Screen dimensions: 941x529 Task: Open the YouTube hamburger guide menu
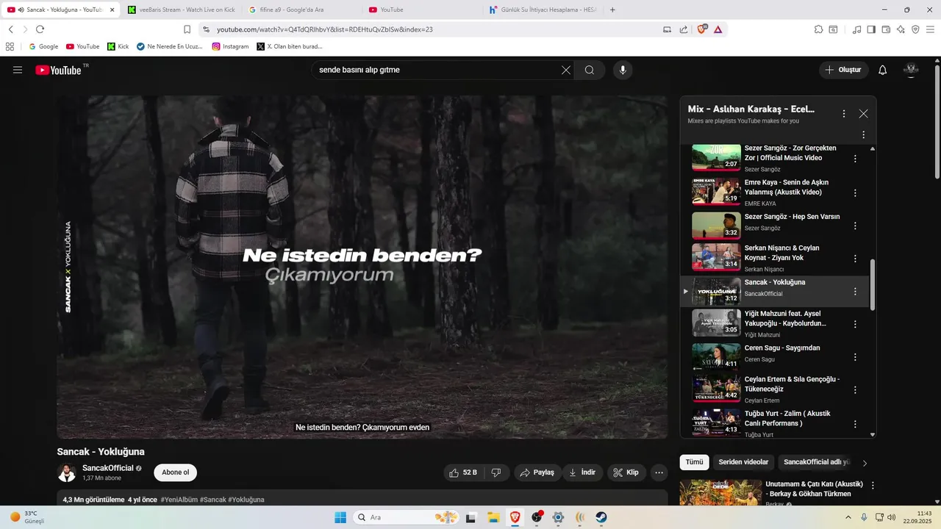[x=18, y=70]
